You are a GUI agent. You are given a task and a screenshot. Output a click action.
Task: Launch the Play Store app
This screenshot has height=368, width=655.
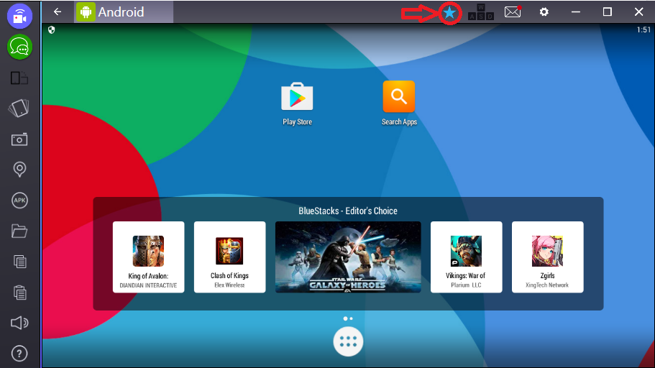click(297, 104)
